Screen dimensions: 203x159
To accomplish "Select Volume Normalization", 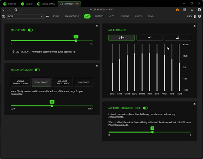I will 21,83.
